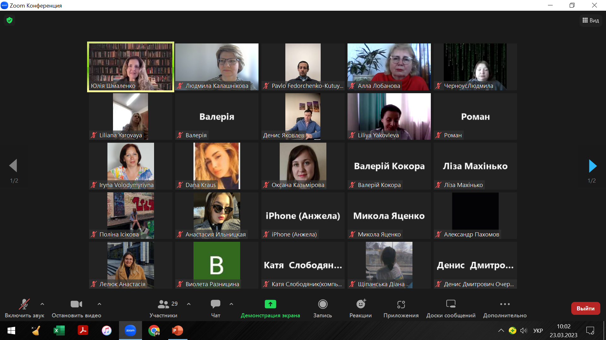Open the Чат chat panel
The image size is (606, 340).
tap(216, 308)
